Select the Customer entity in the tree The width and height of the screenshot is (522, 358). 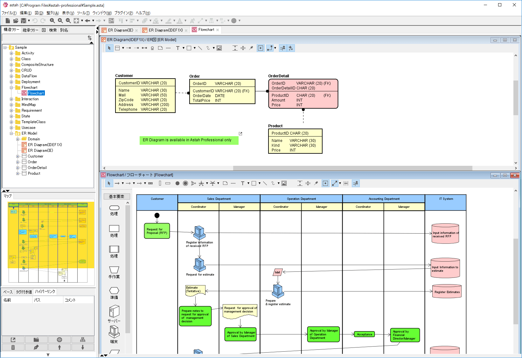(35, 156)
